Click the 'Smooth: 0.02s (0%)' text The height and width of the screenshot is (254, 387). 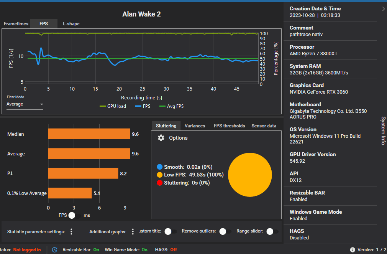(x=188, y=167)
